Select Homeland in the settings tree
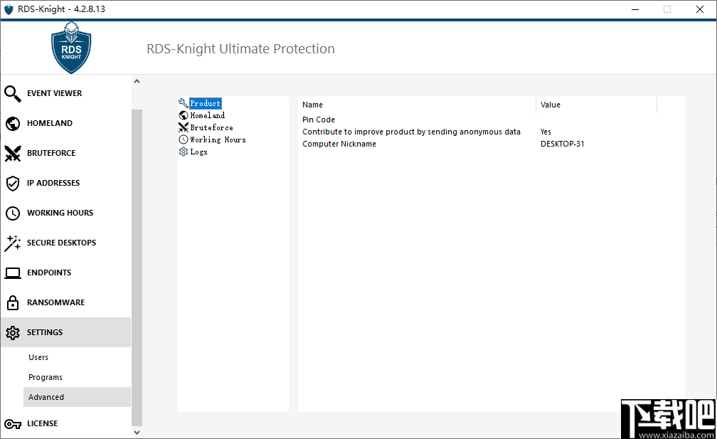717x439 pixels. click(207, 115)
